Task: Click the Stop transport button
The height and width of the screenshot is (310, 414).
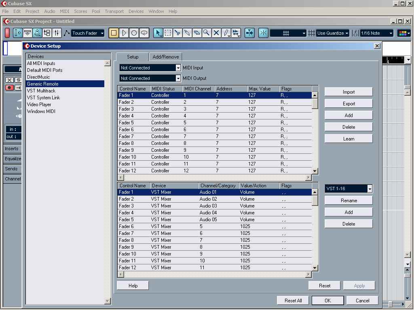Action: [x=114, y=33]
